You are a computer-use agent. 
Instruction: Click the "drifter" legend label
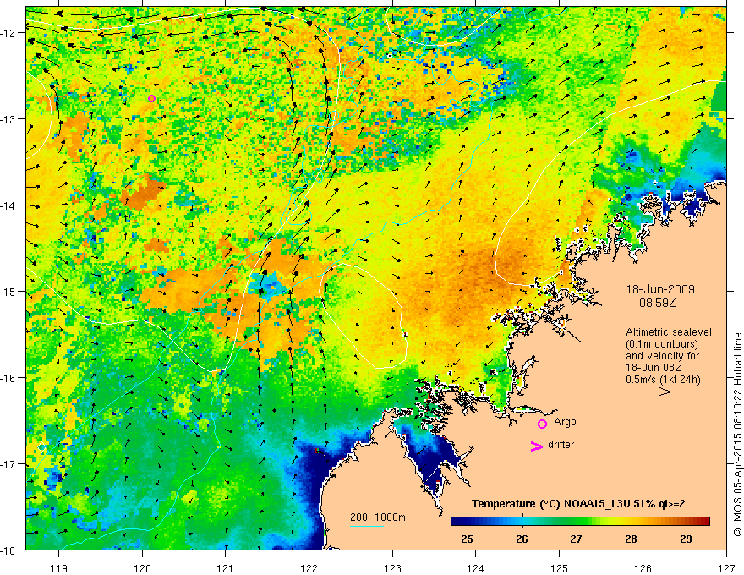click(561, 445)
